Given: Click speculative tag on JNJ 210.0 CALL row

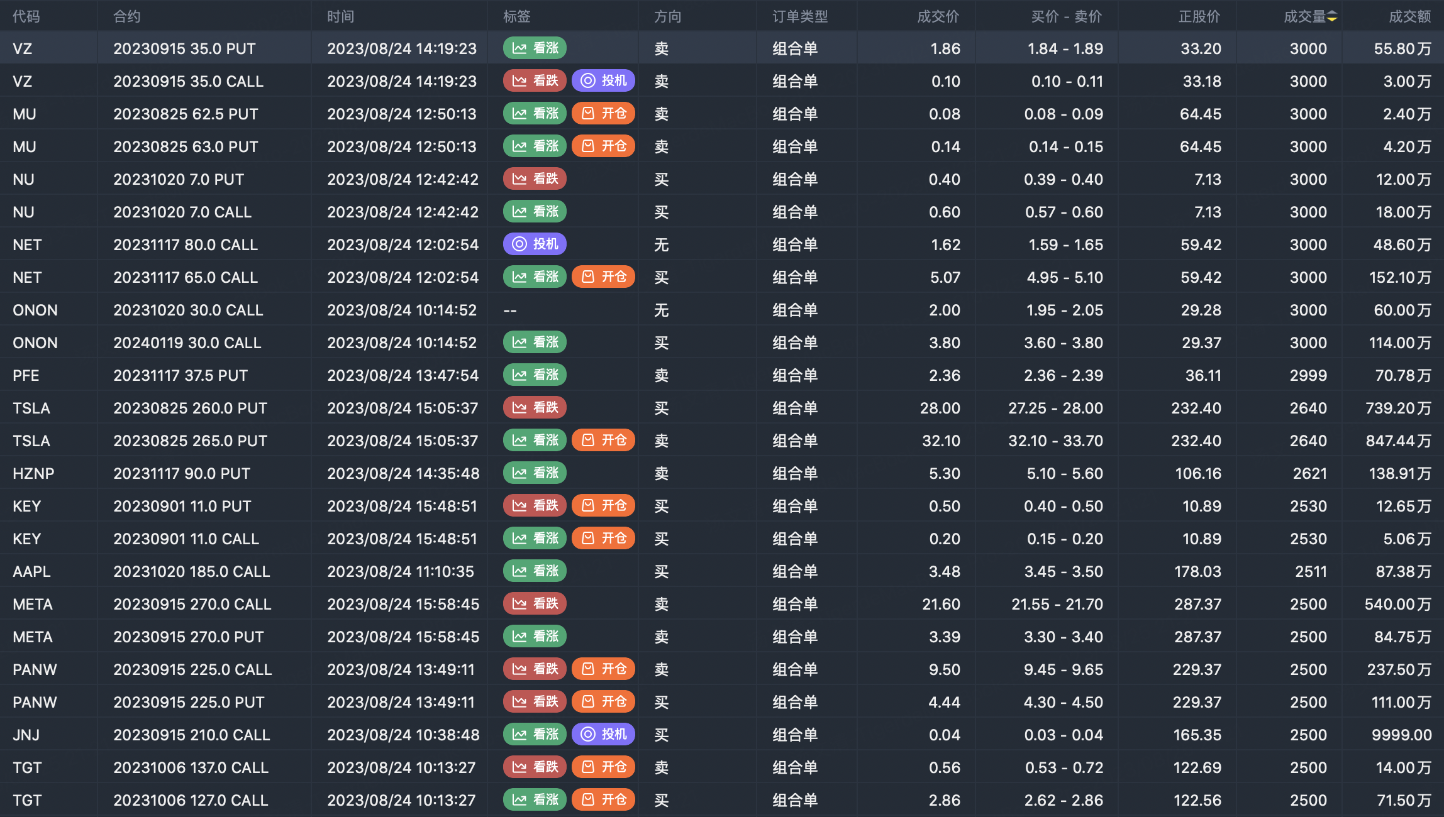Looking at the screenshot, I should (603, 735).
